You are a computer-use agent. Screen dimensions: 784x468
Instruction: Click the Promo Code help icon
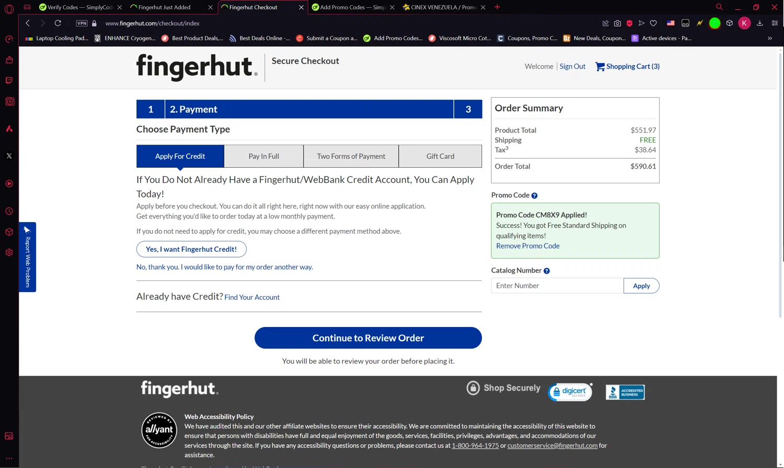[x=534, y=195]
